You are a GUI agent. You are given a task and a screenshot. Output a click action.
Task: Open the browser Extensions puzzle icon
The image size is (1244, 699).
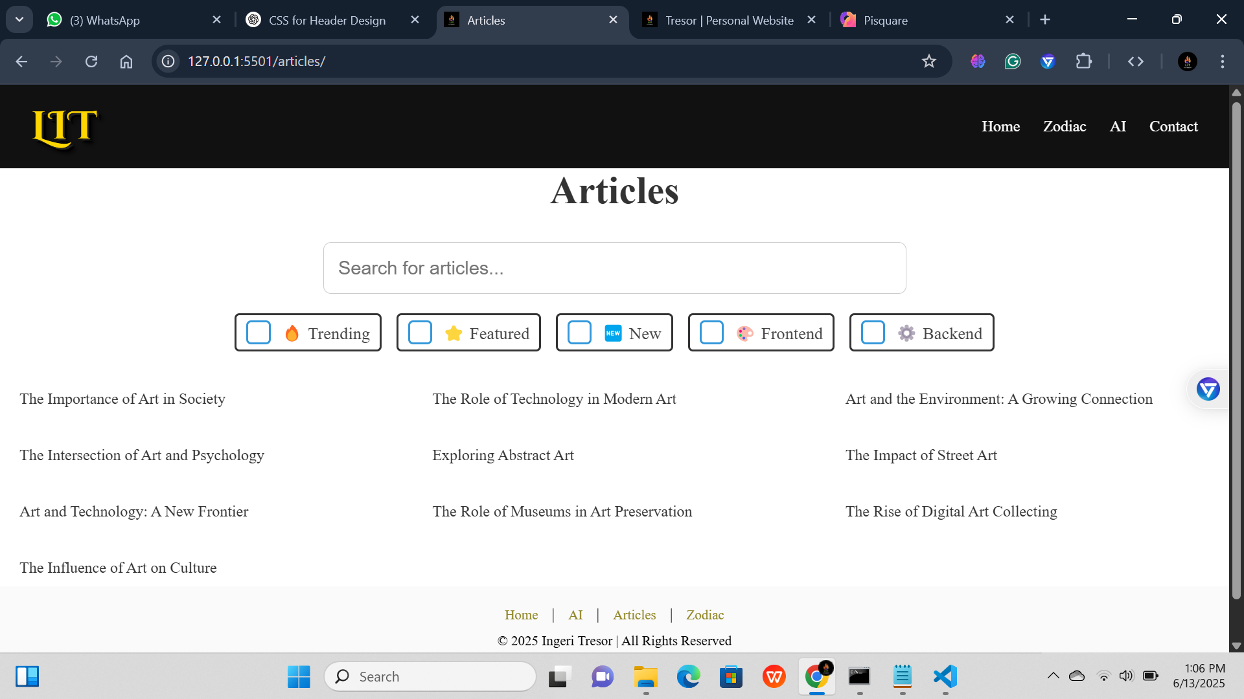(x=1083, y=61)
